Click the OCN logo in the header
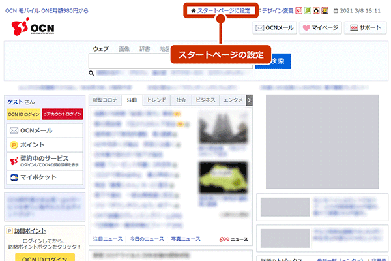The height and width of the screenshot is (261, 391). (x=33, y=27)
